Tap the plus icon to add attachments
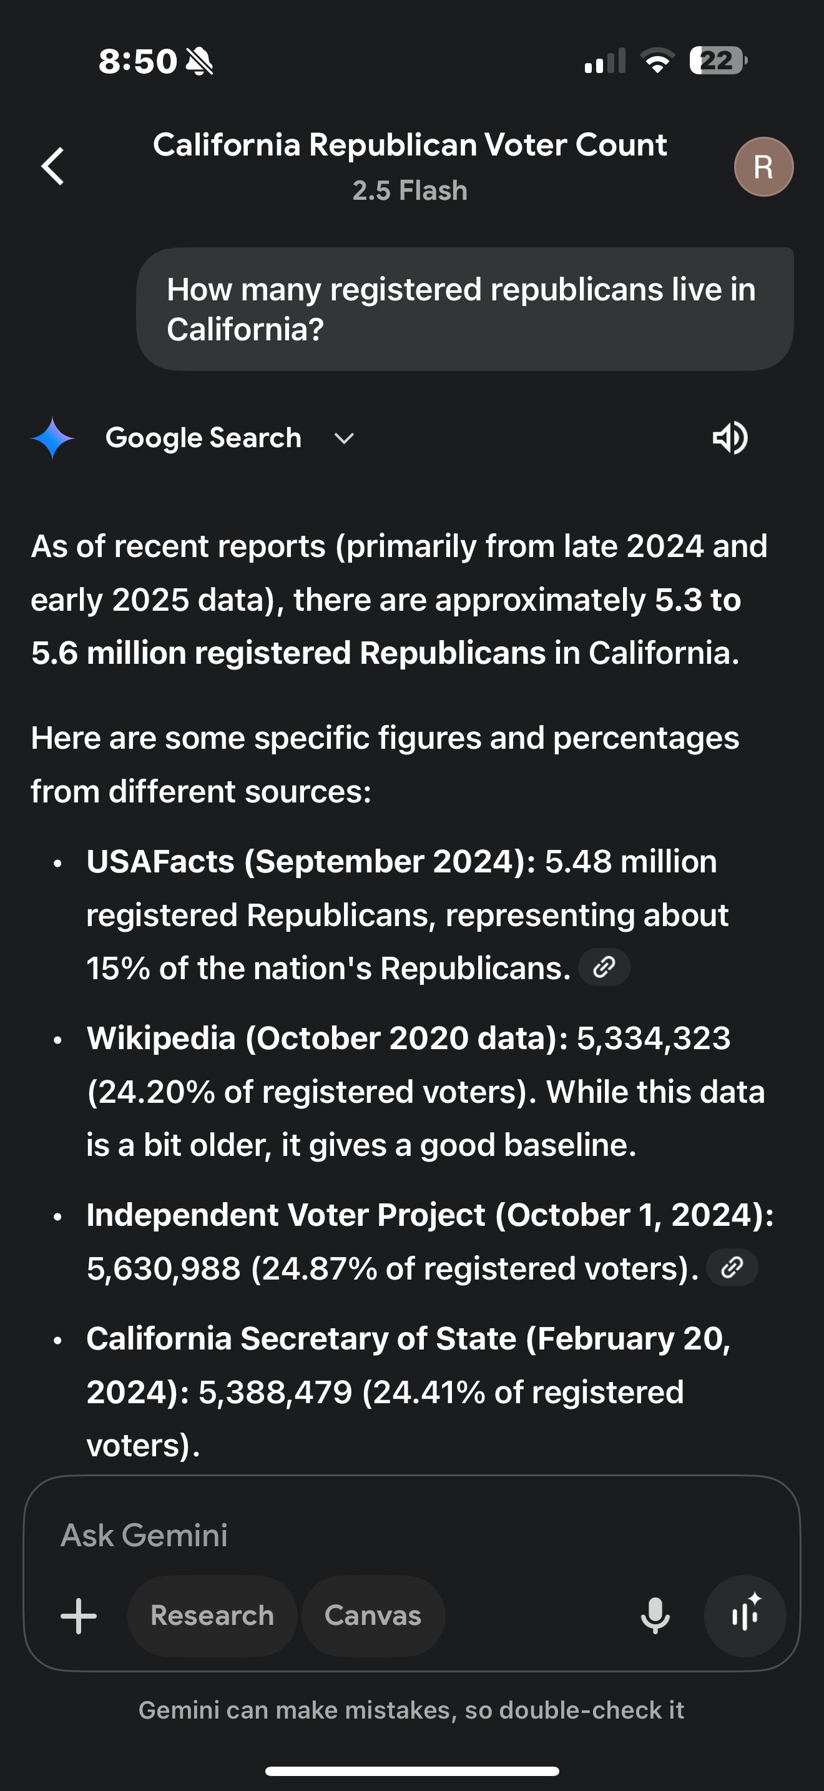 [x=79, y=1615]
